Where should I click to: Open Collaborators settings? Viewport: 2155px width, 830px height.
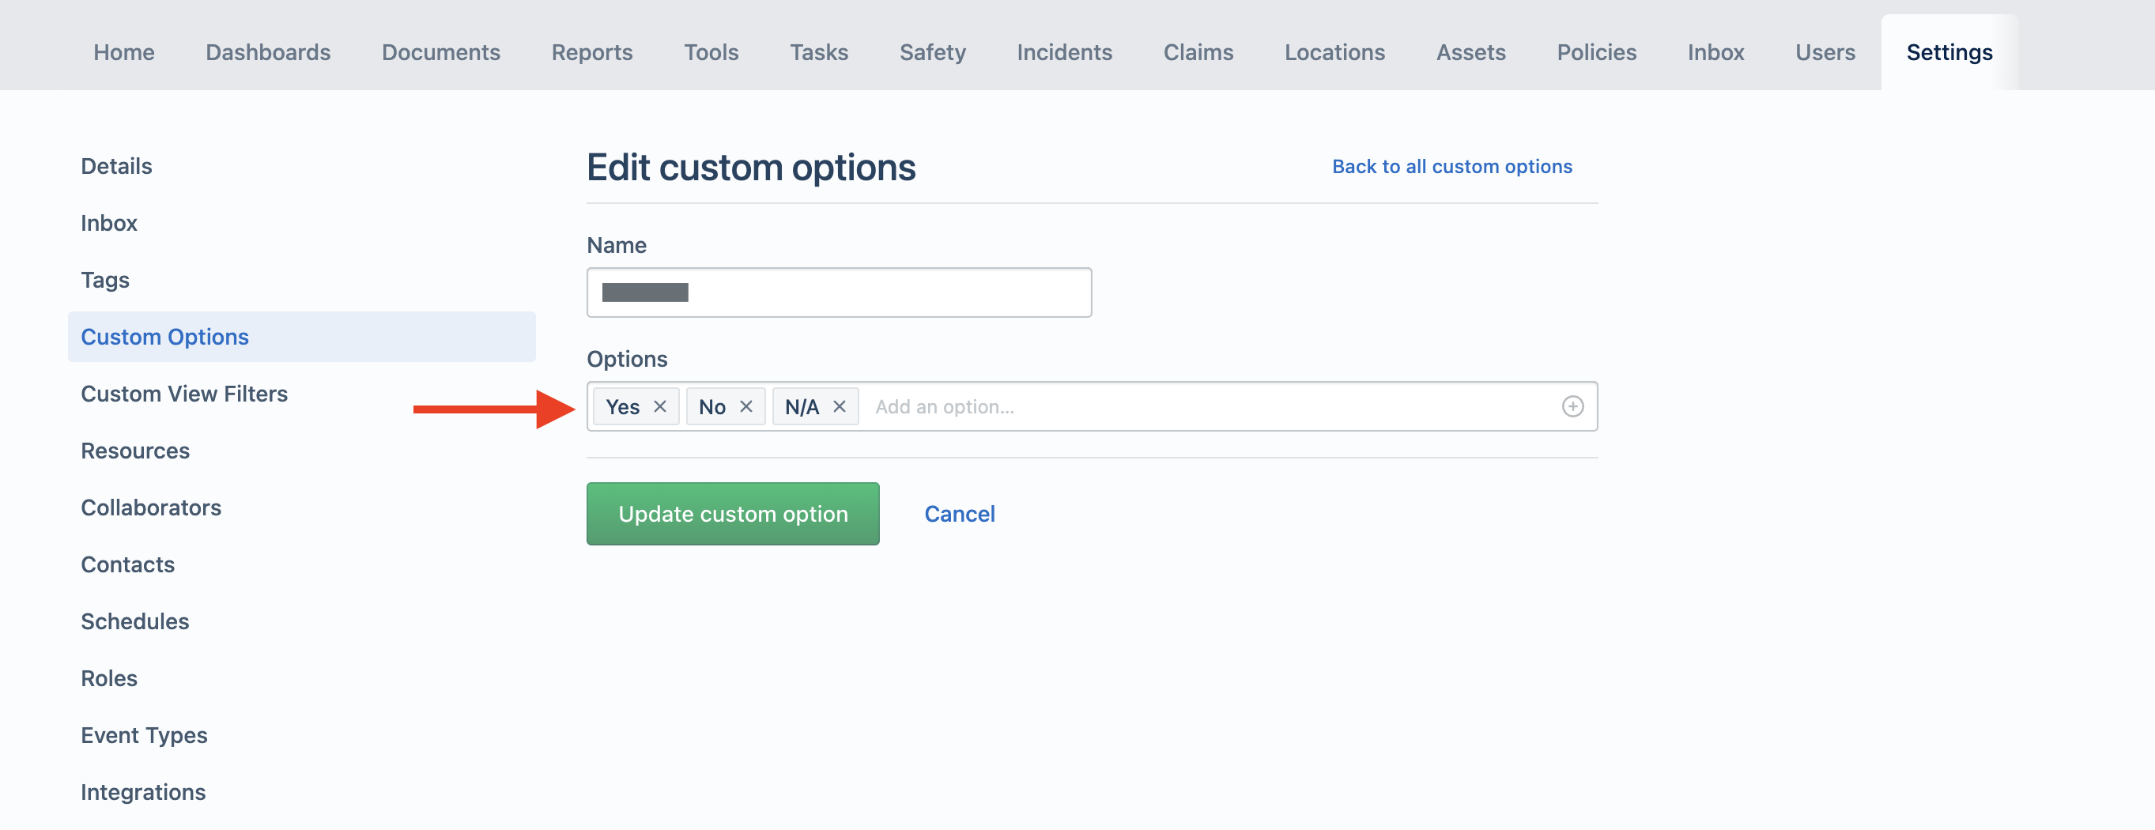coord(150,507)
